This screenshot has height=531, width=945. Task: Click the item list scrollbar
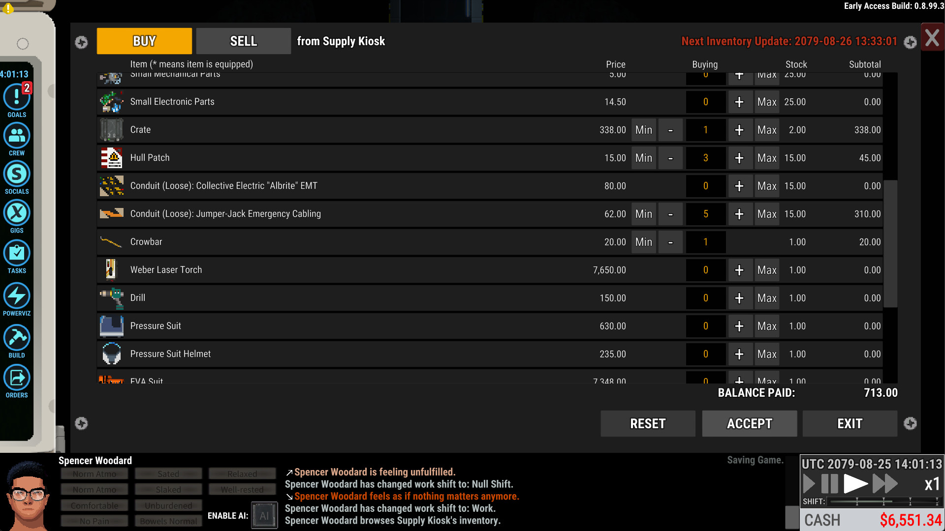click(890, 243)
